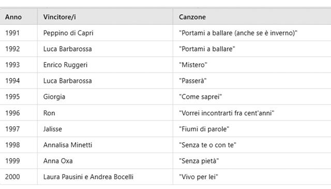This screenshot has width=331, height=189.
Task: Click the "Come saprei" song cell
Action: [252, 97]
